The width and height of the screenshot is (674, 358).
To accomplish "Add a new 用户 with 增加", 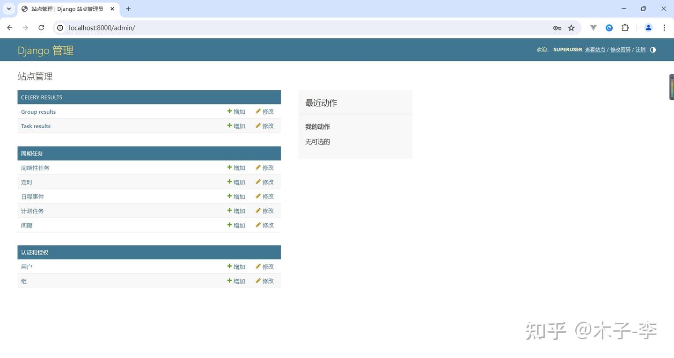I will 236,267.
